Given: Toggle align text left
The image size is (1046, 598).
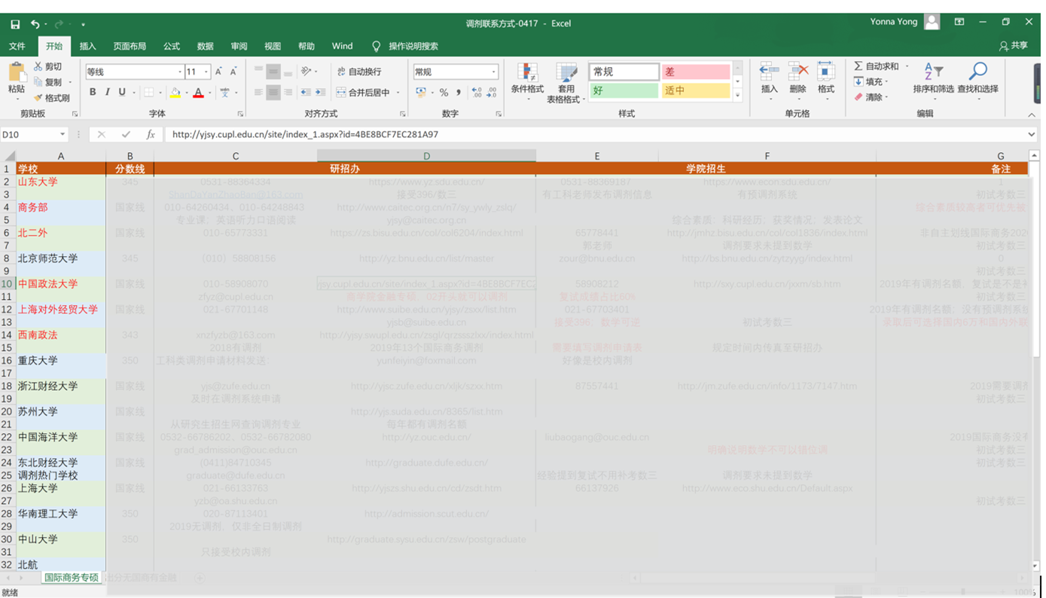Looking at the screenshot, I should point(258,93).
